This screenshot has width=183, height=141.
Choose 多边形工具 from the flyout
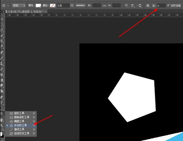[21, 125]
